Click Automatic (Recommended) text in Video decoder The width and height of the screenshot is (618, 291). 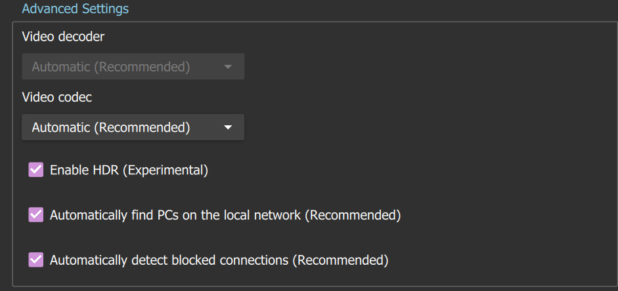click(x=110, y=67)
